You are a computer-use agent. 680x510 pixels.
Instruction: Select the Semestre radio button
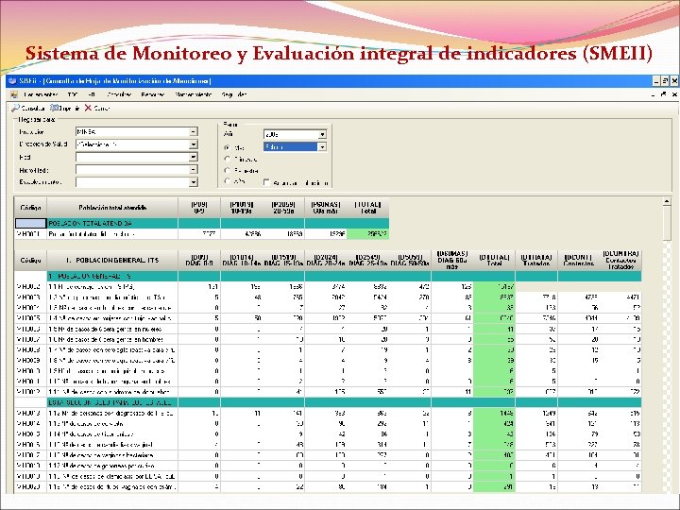228,170
